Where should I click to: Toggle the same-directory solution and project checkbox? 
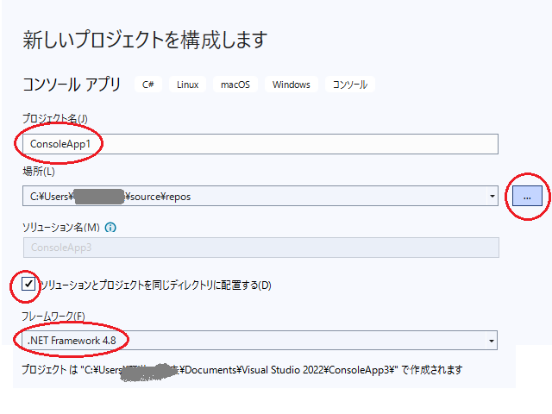[28, 284]
